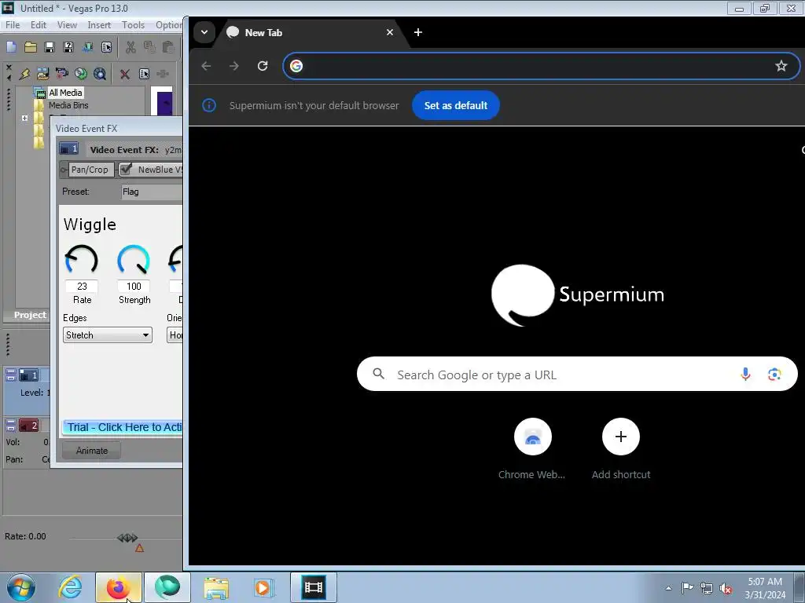Minimize track 1 height with its top icon

tap(11, 371)
